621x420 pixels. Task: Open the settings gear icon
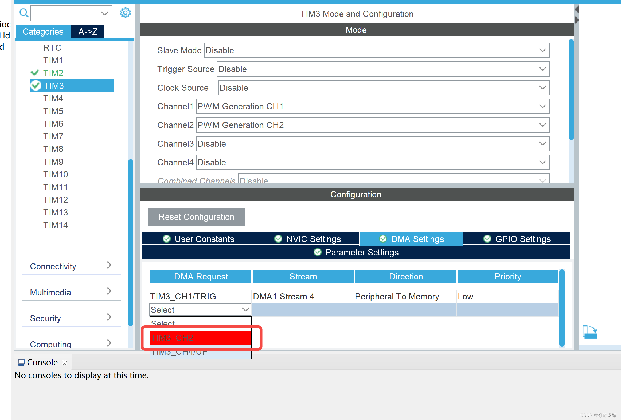(x=125, y=13)
